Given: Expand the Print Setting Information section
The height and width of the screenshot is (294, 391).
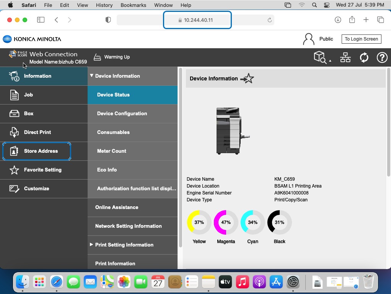Looking at the screenshot, I should [91, 245].
